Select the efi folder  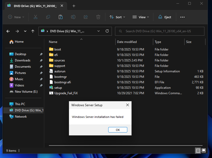click(53, 55)
